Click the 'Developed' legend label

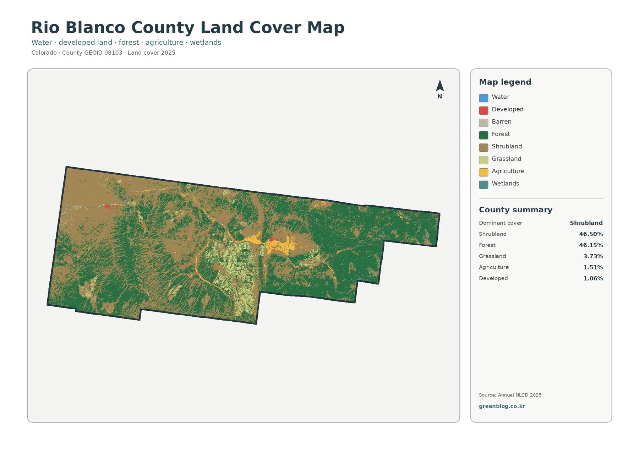508,109
